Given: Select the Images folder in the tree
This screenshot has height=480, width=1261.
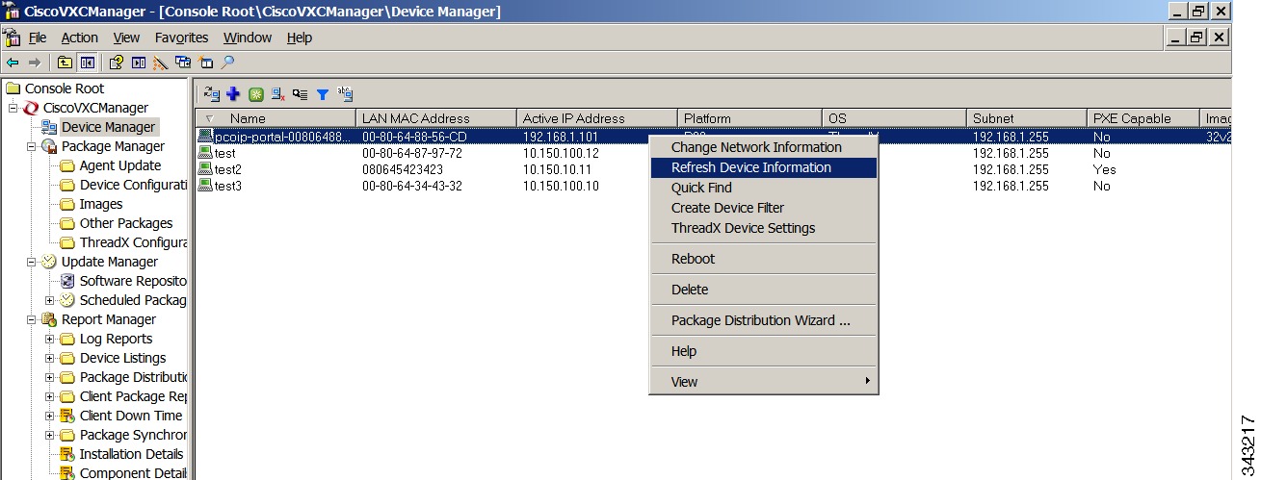Looking at the screenshot, I should coord(101,204).
